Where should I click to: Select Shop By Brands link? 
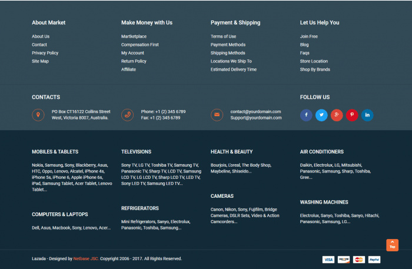coord(315,69)
